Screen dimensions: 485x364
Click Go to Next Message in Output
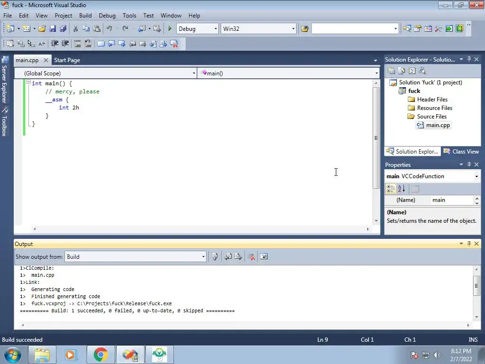pos(238,256)
